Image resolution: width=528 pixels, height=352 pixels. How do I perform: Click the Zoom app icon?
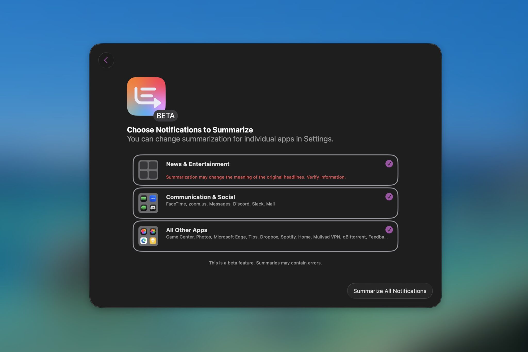[x=153, y=199]
